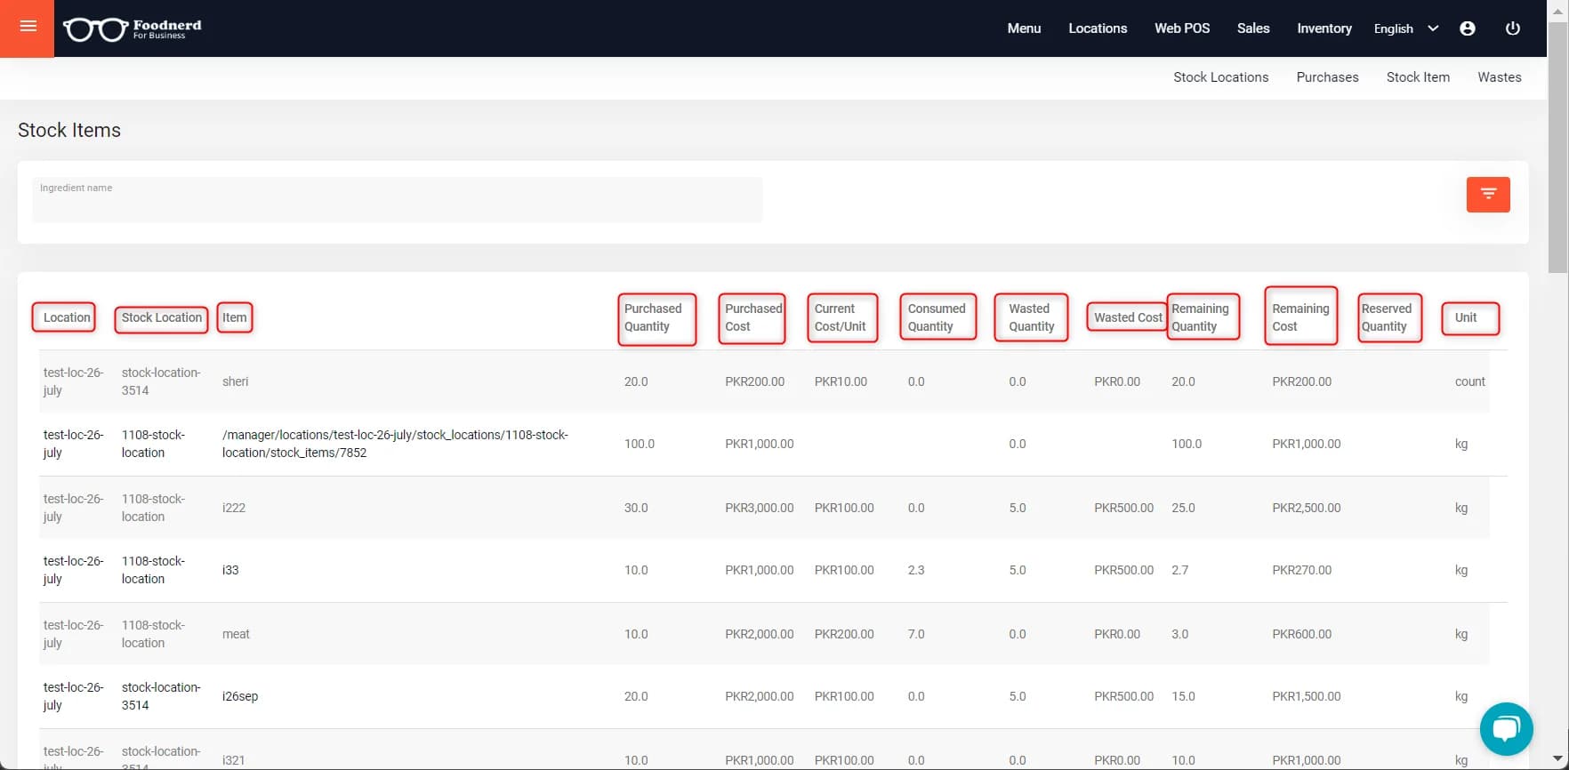Click PKR3,000.00 purchased cost for i222

click(x=759, y=508)
